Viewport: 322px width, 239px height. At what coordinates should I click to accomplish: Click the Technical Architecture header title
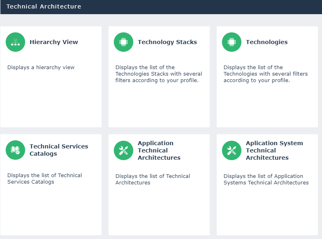tap(44, 6)
